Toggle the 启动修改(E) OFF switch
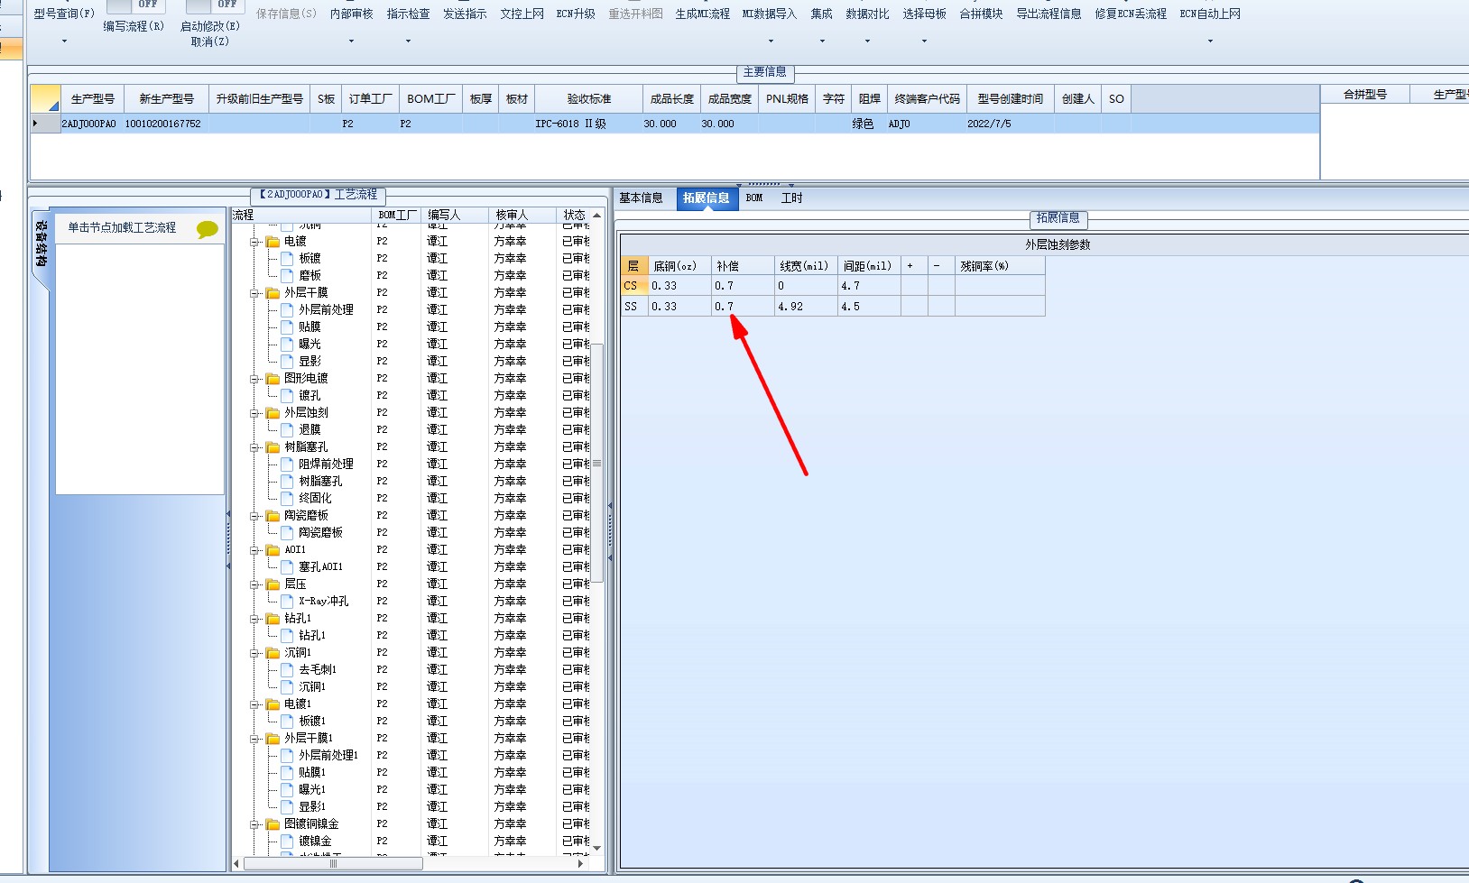 pos(215,5)
